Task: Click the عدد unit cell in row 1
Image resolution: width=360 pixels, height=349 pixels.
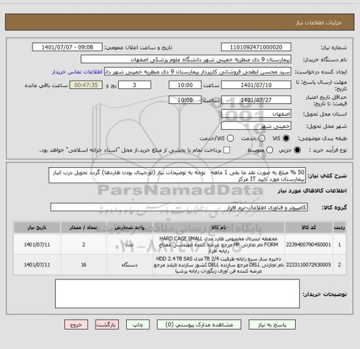Action: point(129,244)
